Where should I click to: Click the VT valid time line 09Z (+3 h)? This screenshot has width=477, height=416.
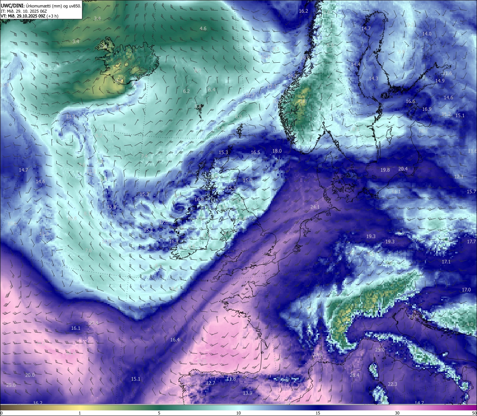coord(29,16)
